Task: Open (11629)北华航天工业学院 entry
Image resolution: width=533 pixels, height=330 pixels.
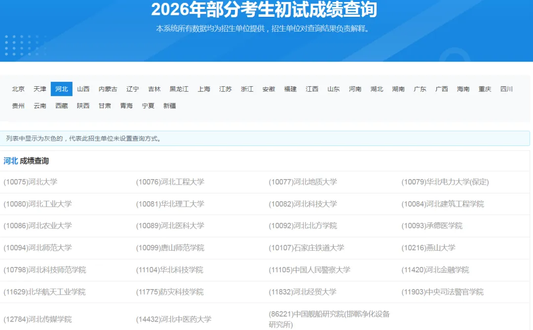Action: (x=44, y=292)
